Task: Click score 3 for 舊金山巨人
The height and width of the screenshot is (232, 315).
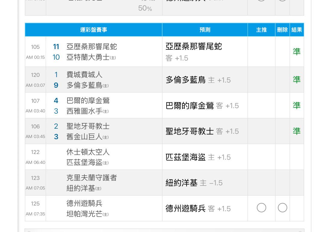Action: (56, 137)
